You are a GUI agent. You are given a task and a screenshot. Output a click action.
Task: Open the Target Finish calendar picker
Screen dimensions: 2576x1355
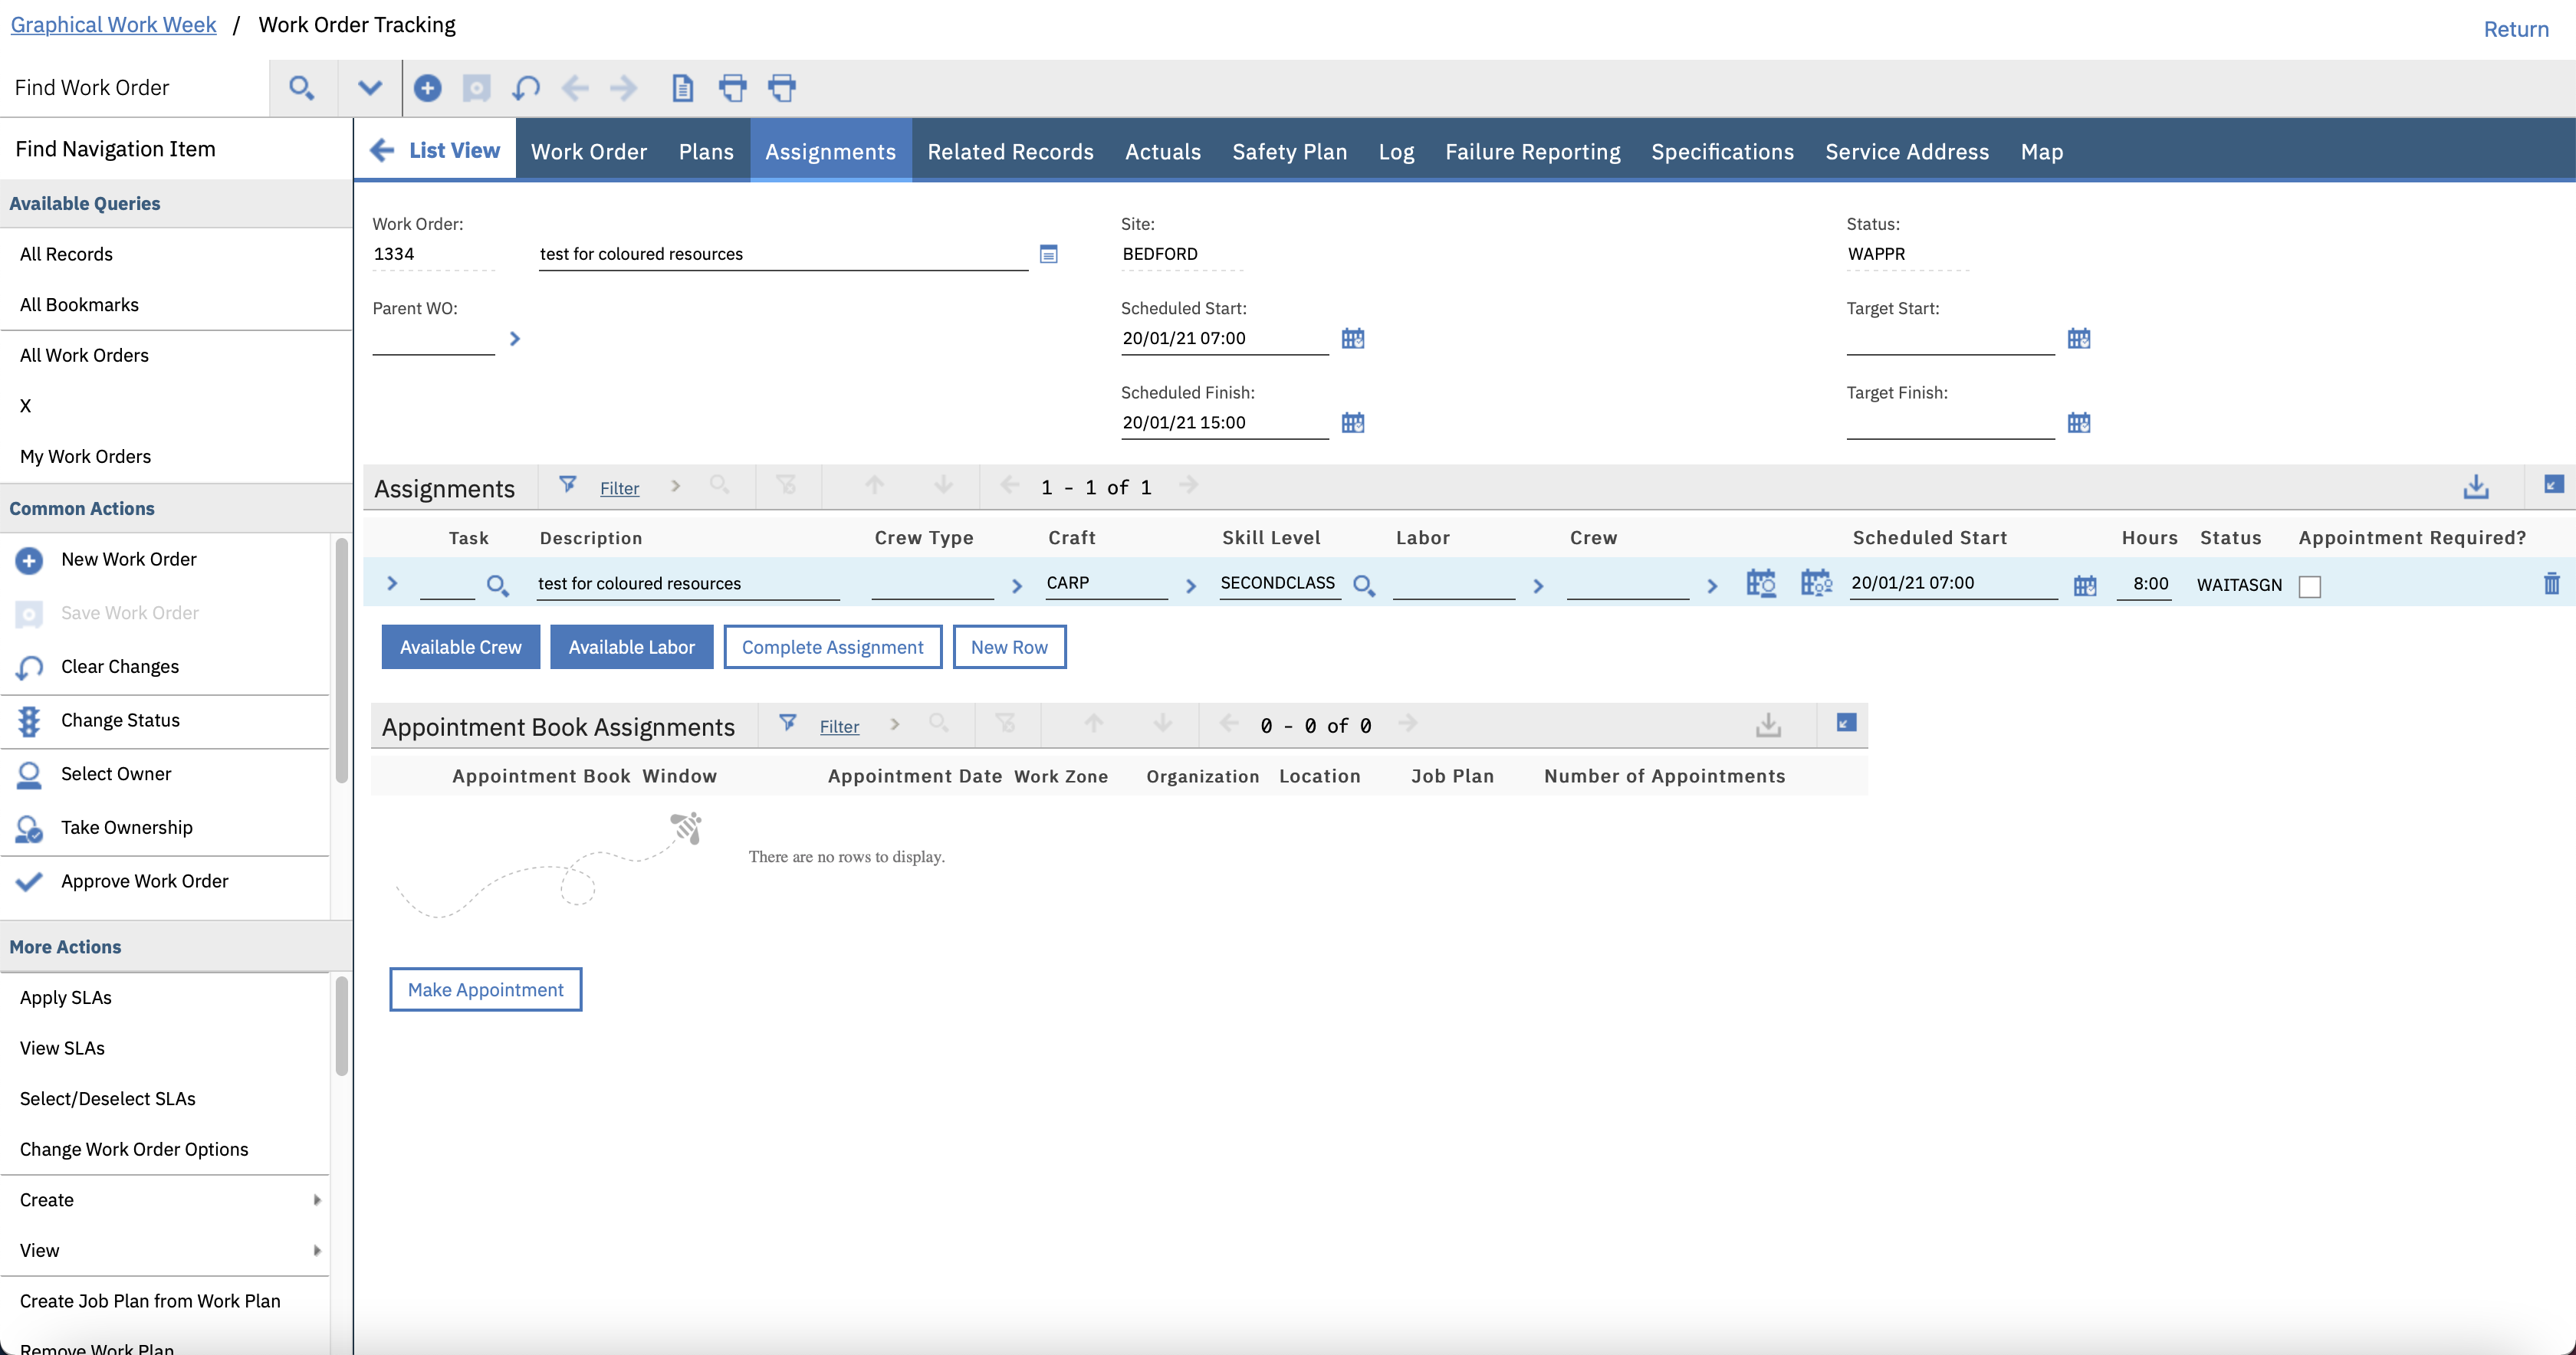coord(2078,423)
